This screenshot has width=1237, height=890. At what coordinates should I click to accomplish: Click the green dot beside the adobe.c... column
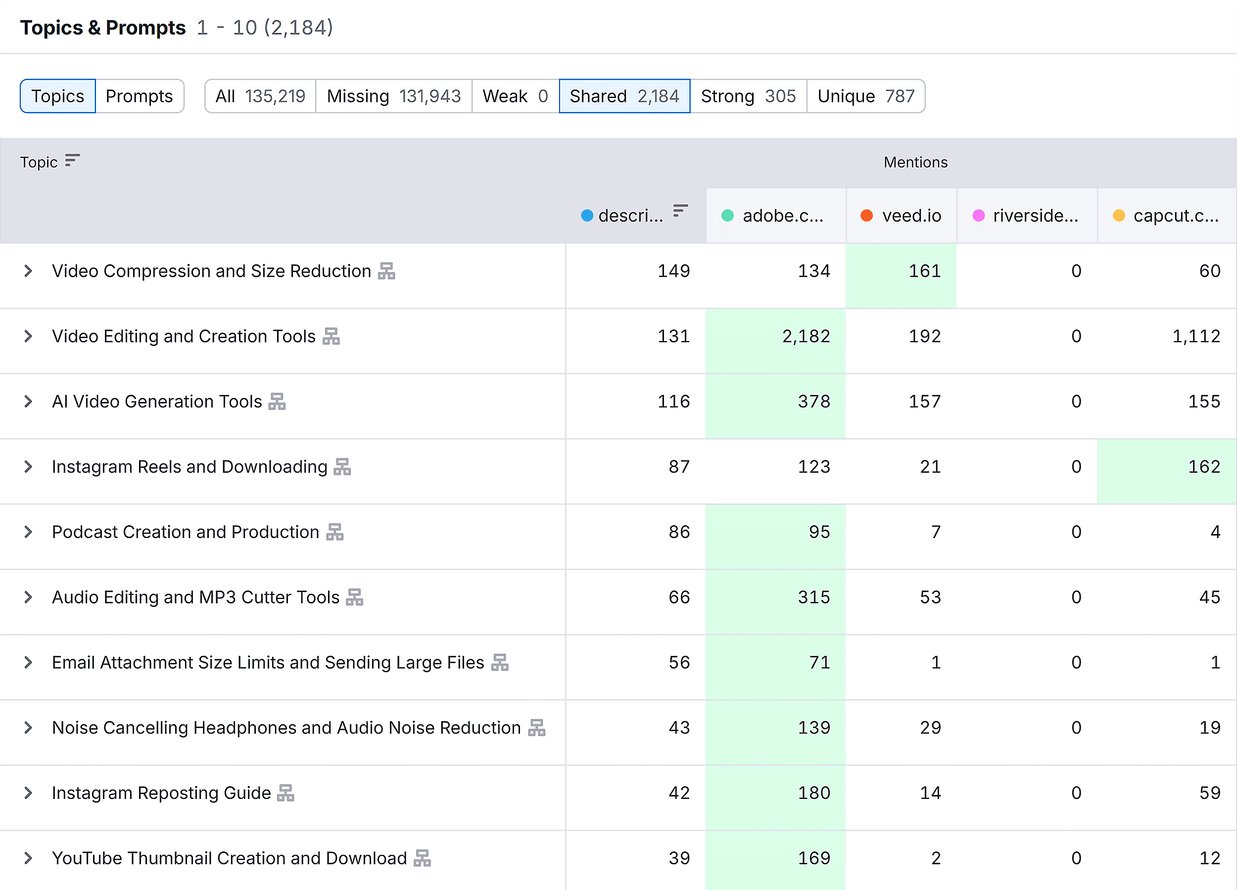727,215
